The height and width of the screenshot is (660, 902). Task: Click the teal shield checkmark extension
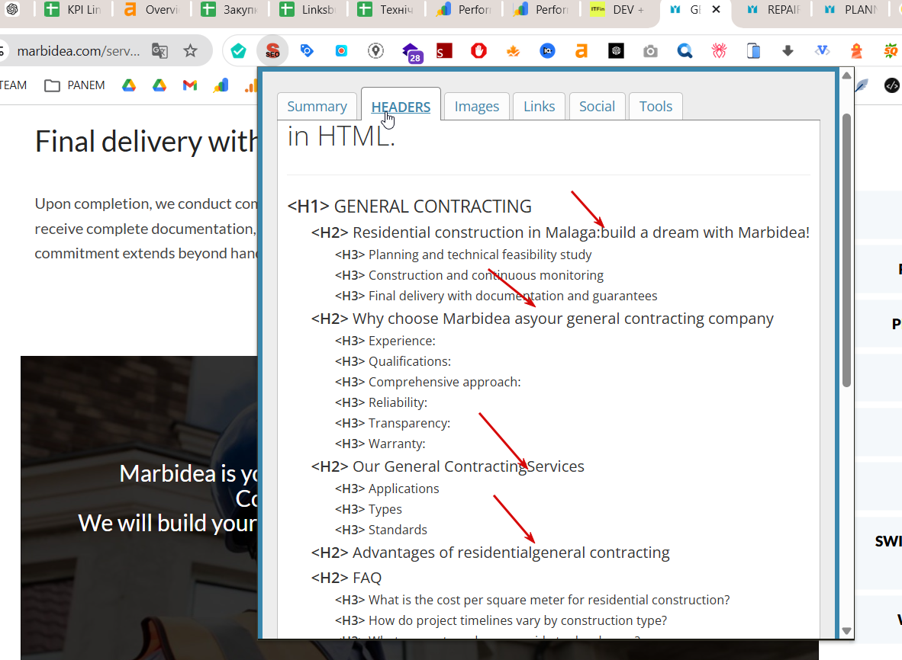(238, 51)
